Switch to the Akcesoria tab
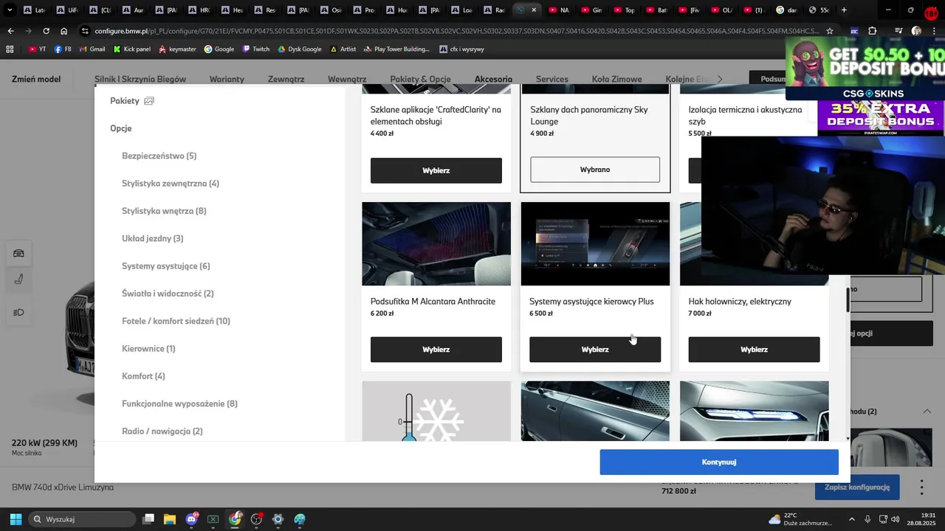Screen dimensions: 945x531 [493, 79]
